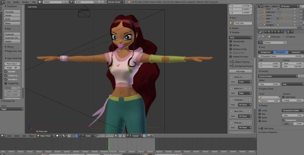This screenshot has width=304, height=155.
Task: Click the Blender info editor type icon
Action: point(2,2)
